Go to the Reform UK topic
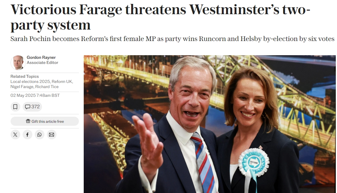 click(62, 82)
